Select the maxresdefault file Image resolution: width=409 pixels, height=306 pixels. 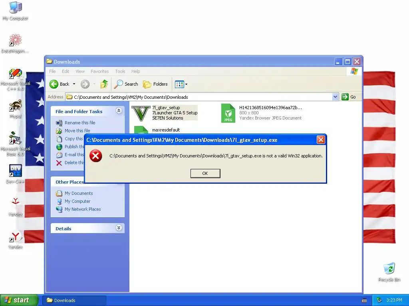point(166,130)
